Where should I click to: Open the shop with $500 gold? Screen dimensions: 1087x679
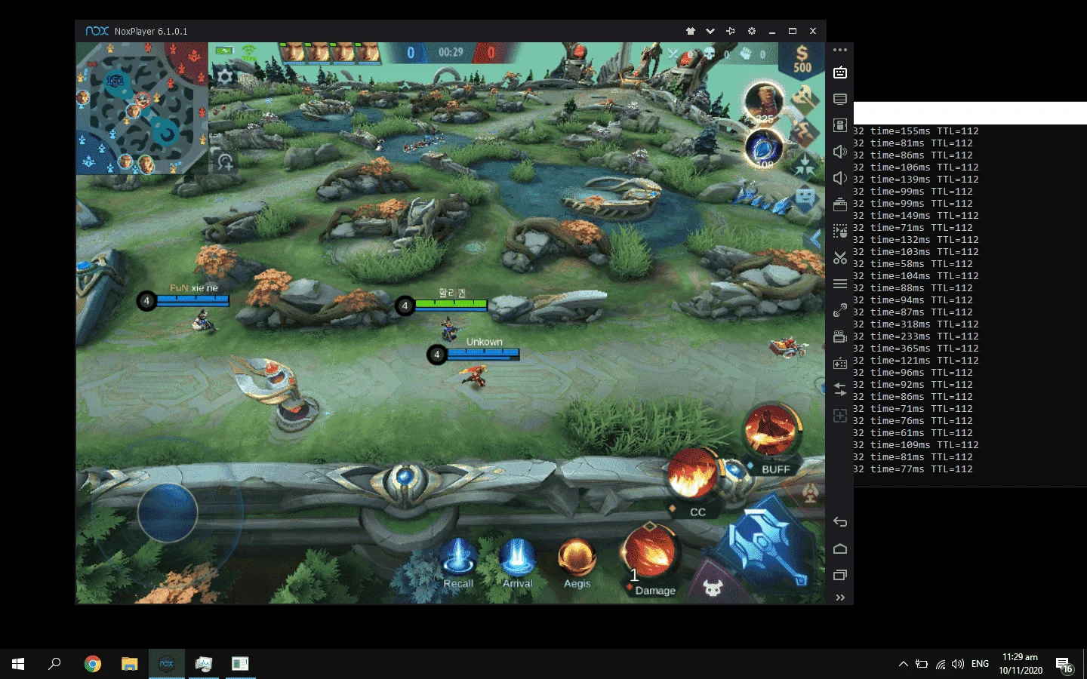point(802,59)
